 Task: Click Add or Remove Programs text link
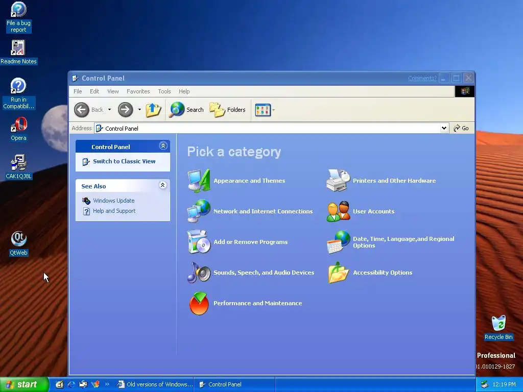[x=250, y=242]
